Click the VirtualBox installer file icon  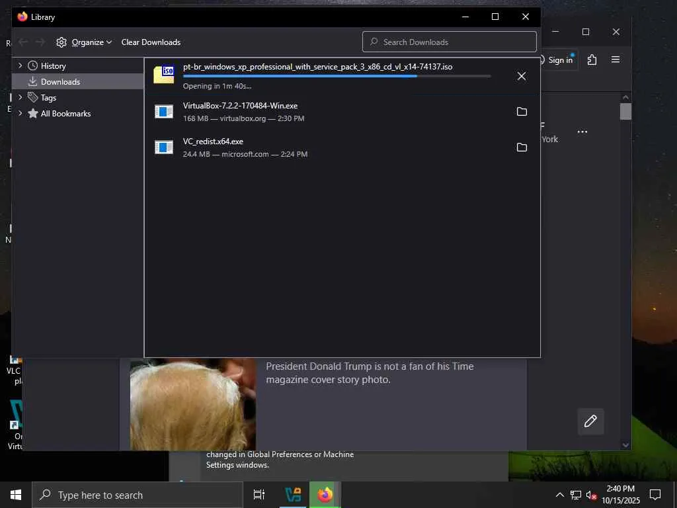point(164,111)
